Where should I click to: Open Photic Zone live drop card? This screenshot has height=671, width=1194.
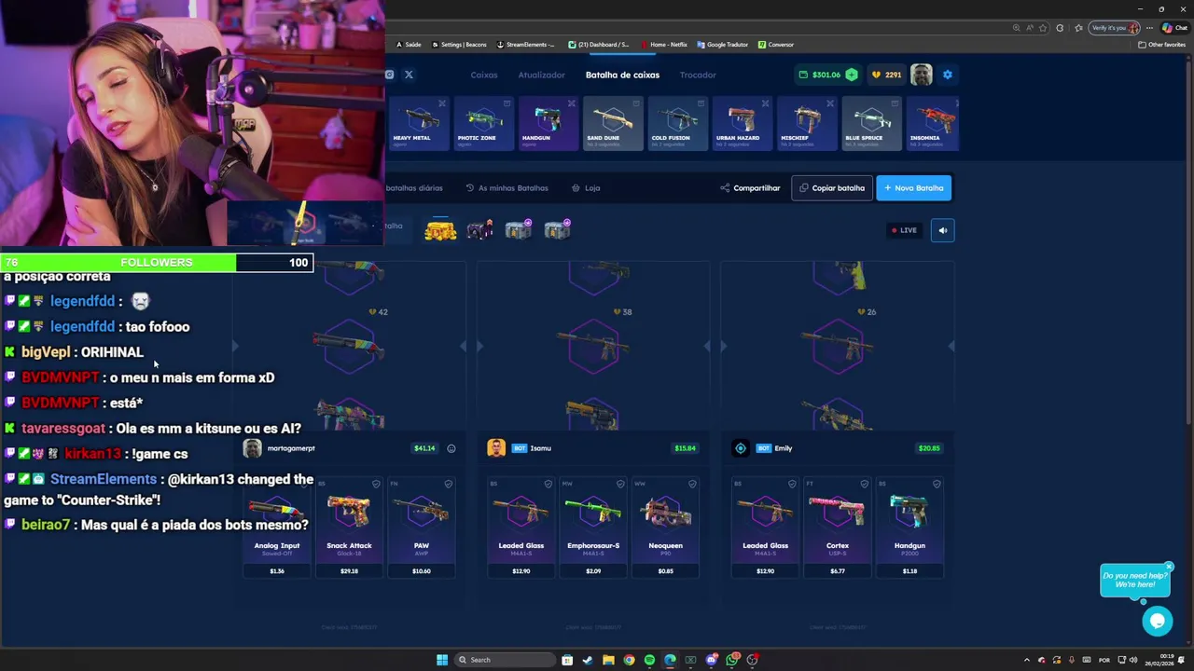483,123
